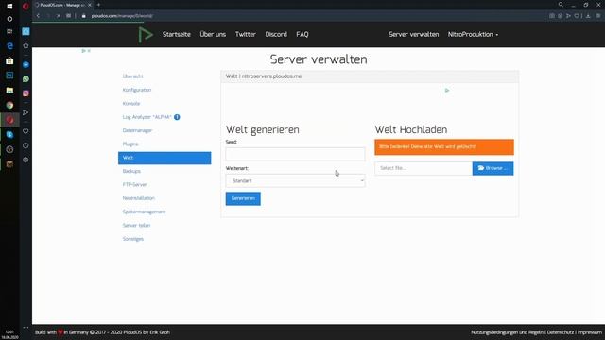Click the address bar heart bookmark icon

(x=577, y=16)
